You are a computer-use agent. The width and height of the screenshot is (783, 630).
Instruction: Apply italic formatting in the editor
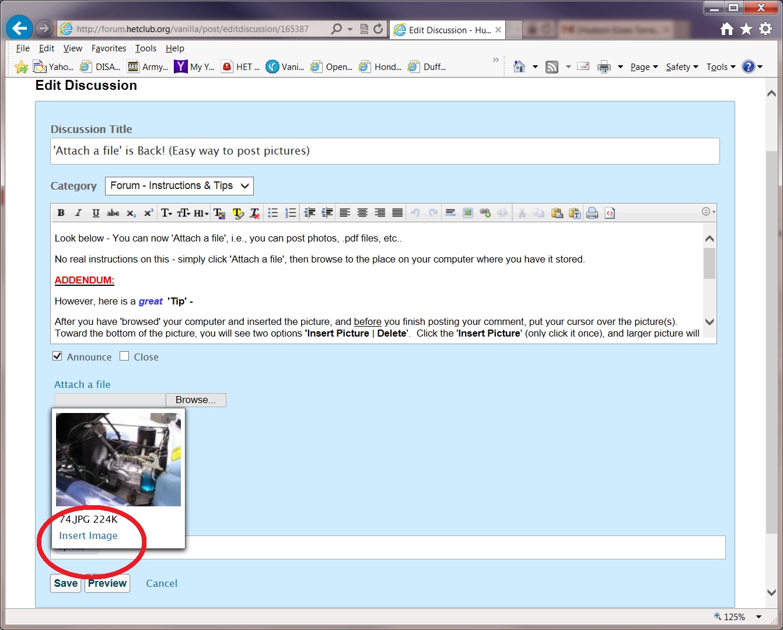[78, 213]
